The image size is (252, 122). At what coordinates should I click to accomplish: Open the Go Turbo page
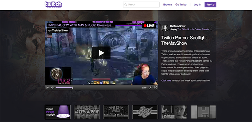tap(181, 5)
